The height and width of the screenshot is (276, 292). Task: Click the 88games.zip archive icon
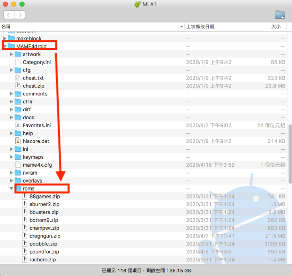point(25,196)
